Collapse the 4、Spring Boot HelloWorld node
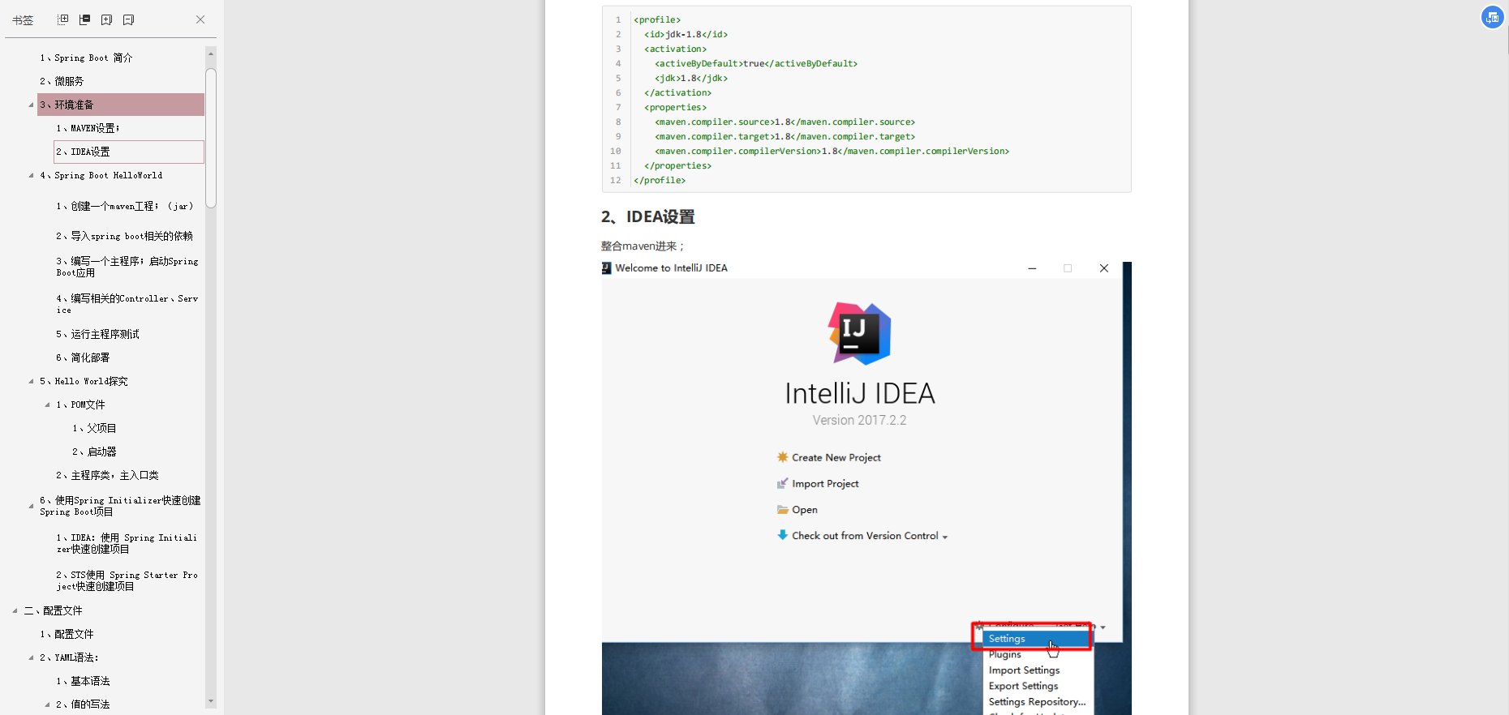The image size is (1509, 715). coord(31,175)
